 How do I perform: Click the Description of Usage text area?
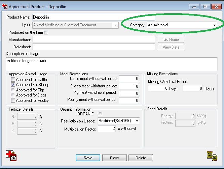(112, 64)
